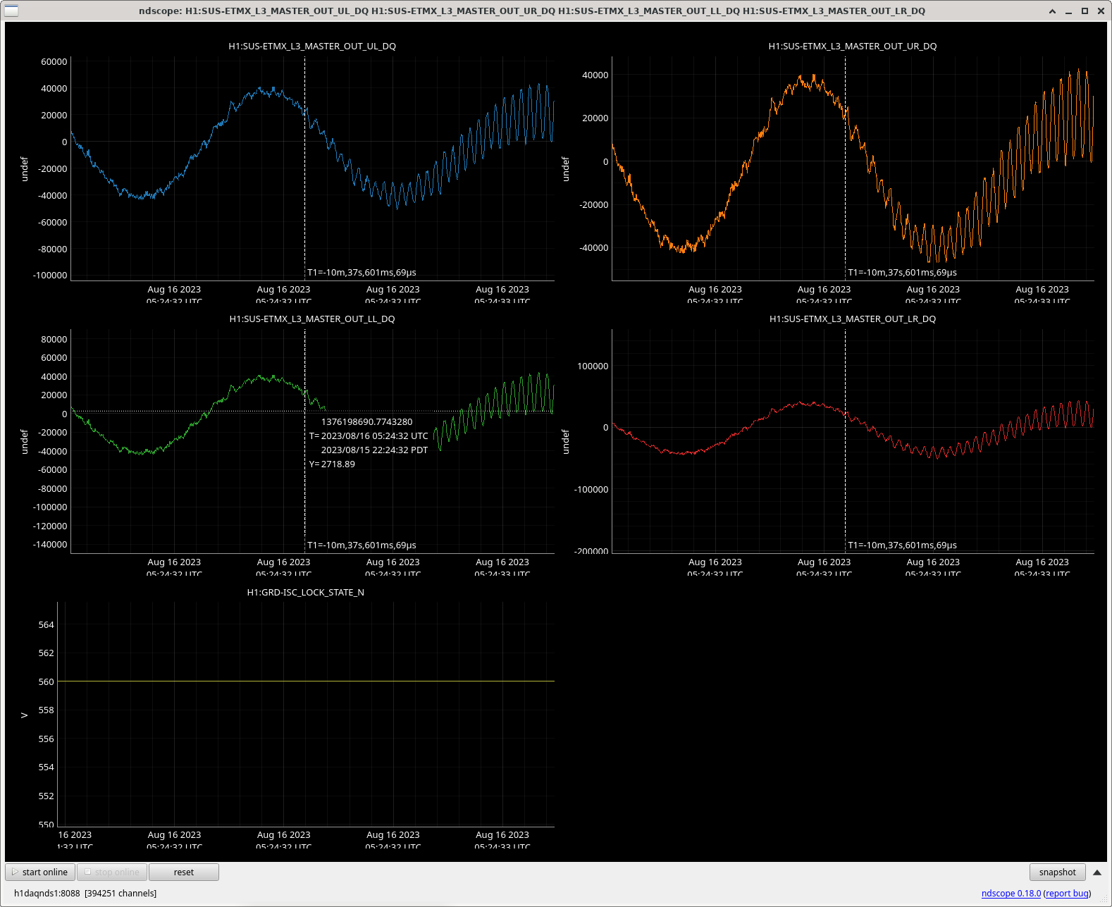Click the shade window arrow in the title bar
The height and width of the screenshot is (907, 1112).
click(1052, 11)
